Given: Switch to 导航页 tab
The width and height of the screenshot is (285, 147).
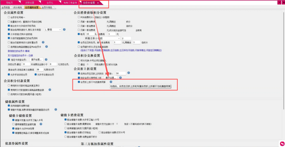Looking at the screenshot, I should [9, 3].
